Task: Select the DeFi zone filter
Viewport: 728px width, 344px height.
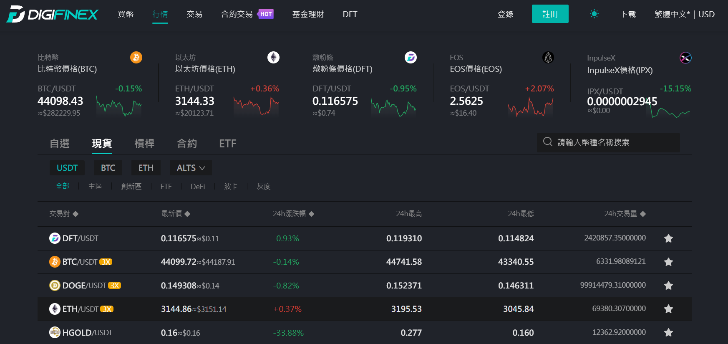Action: (x=198, y=186)
